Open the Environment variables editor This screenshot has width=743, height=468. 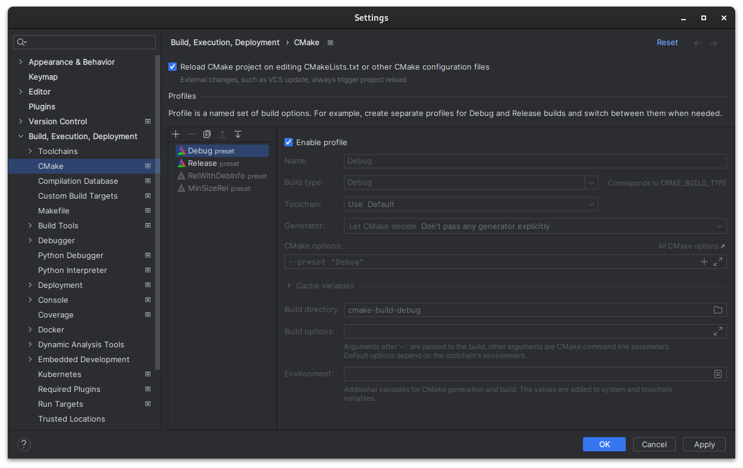pos(717,373)
